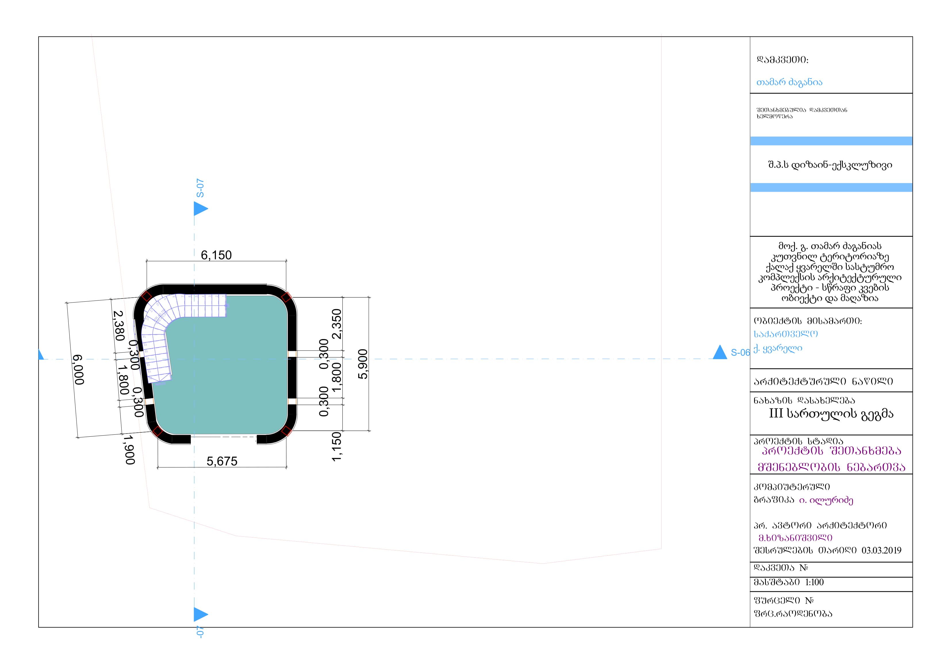The image size is (951, 672).
Task: Click the 5,675 dimension label
Action: (x=222, y=461)
